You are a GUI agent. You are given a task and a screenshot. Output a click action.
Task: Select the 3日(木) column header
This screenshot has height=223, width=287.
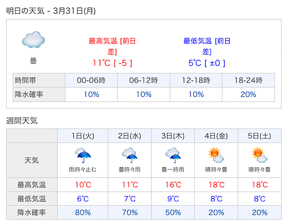[173, 136]
